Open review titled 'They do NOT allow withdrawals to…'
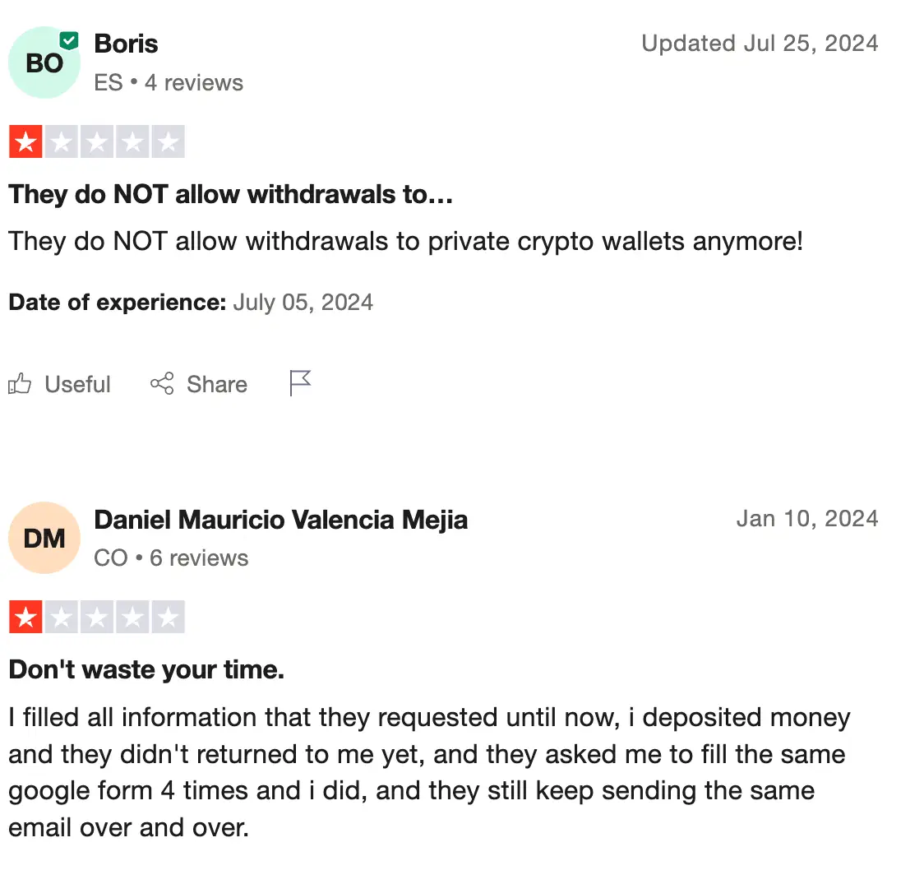Viewport: 924px width, 870px height. pos(231,195)
